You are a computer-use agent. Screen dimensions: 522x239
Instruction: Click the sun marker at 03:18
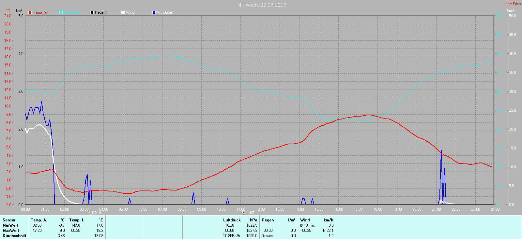click(90, 213)
